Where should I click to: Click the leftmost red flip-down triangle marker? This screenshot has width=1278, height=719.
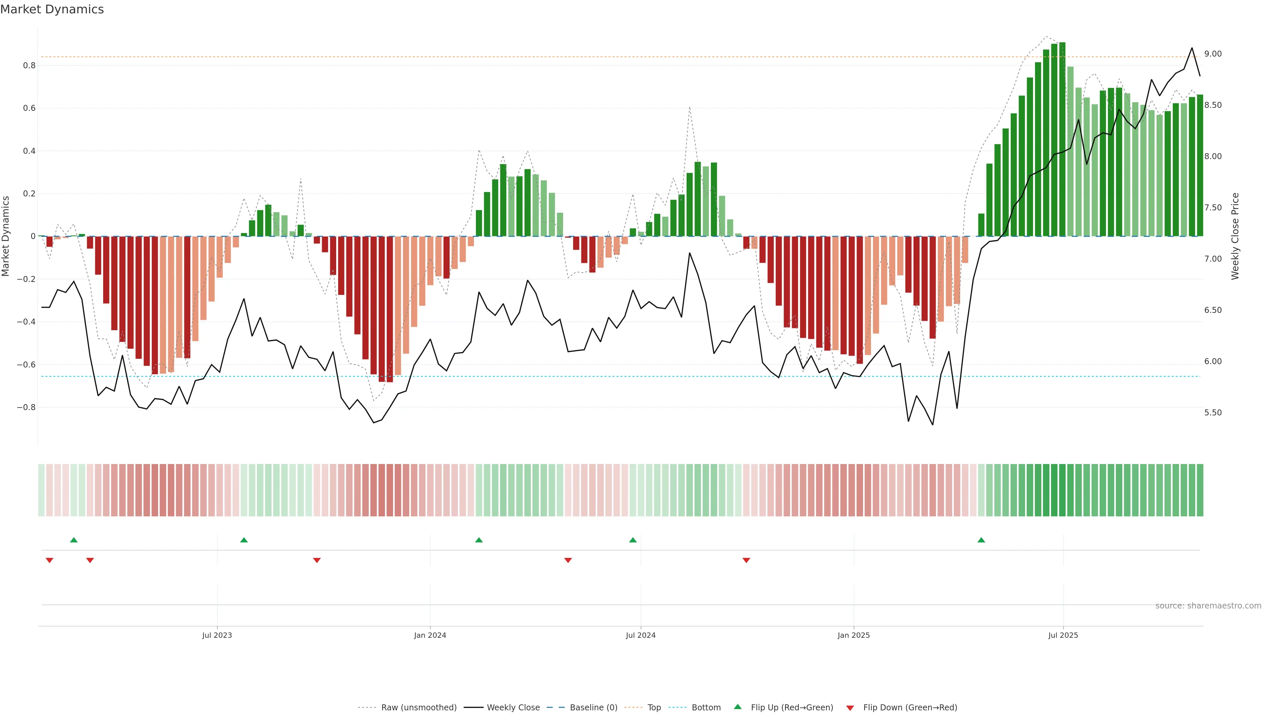pyautogui.click(x=49, y=560)
